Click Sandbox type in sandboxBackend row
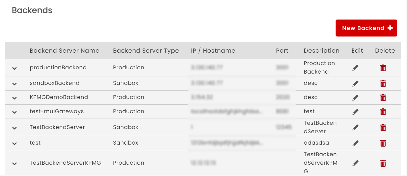This screenshot has width=407, height=176. coord(126,83)
